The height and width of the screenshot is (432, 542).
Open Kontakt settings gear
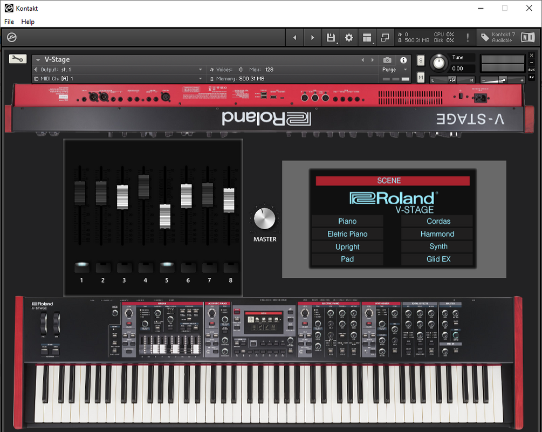click(x=349, y=37)
